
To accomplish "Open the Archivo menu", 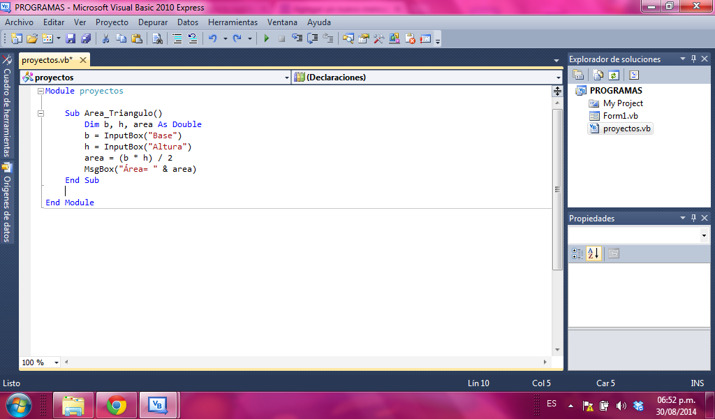I will 19,22.
